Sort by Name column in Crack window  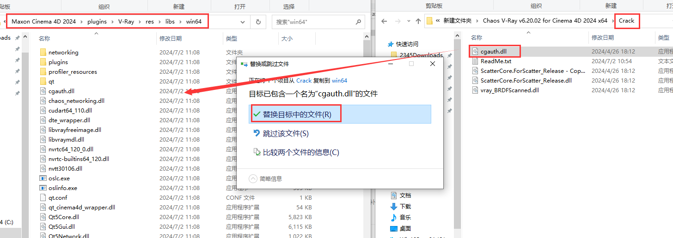click(x=477, y=38)
